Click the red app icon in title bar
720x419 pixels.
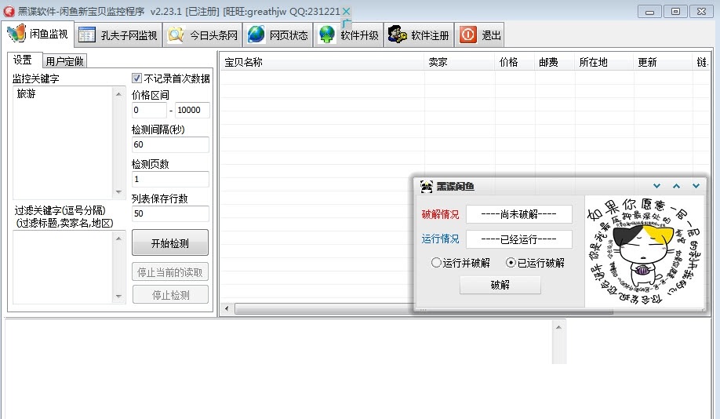point(9,11)
